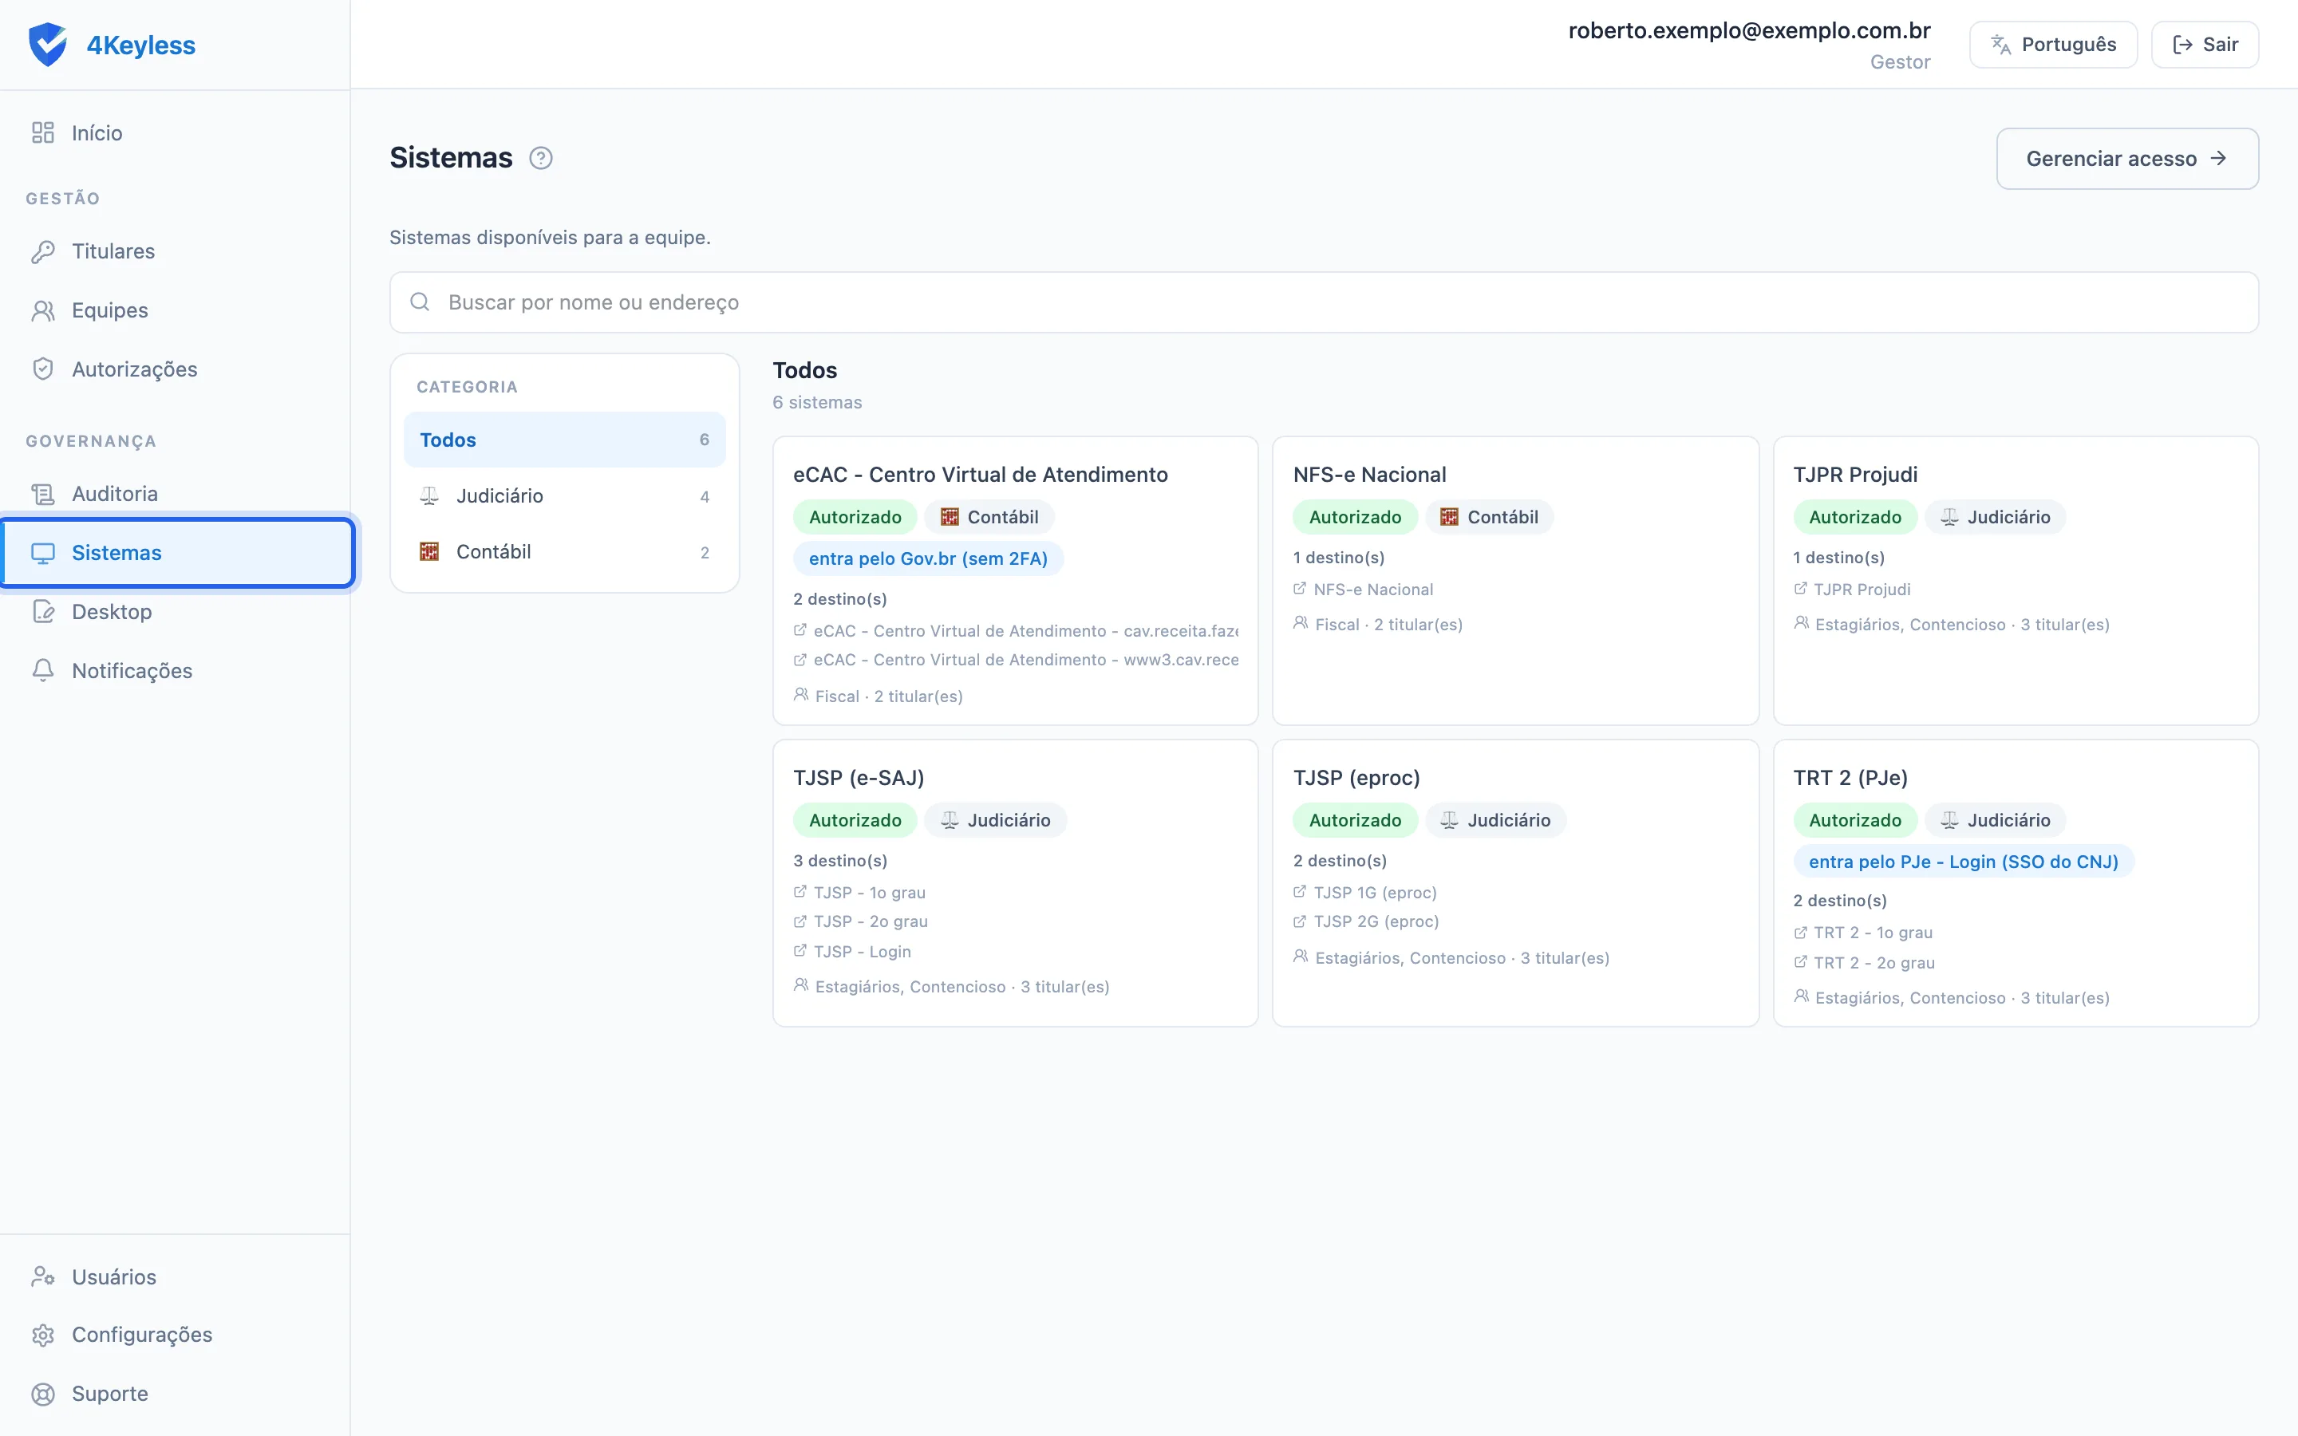Screen dimensions: 2298x1436
Task: Open the TJSP 2G (eproc) destination link
Action: [1376, 921]
